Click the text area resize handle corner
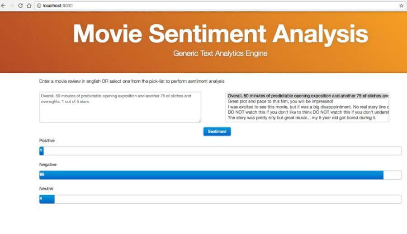This screenshot has width=407, height=234. pos(199,121)
